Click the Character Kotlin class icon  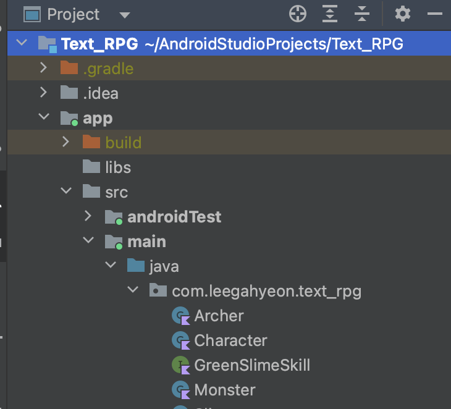181,340
